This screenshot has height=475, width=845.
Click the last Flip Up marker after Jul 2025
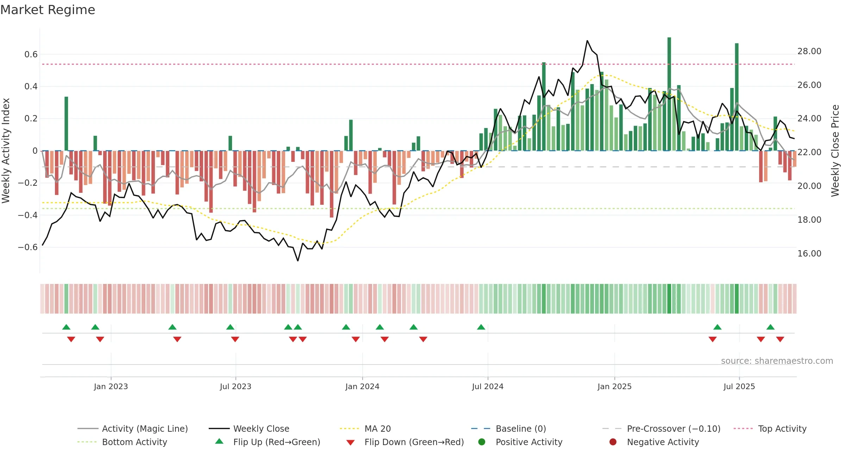tap(770, 327)
